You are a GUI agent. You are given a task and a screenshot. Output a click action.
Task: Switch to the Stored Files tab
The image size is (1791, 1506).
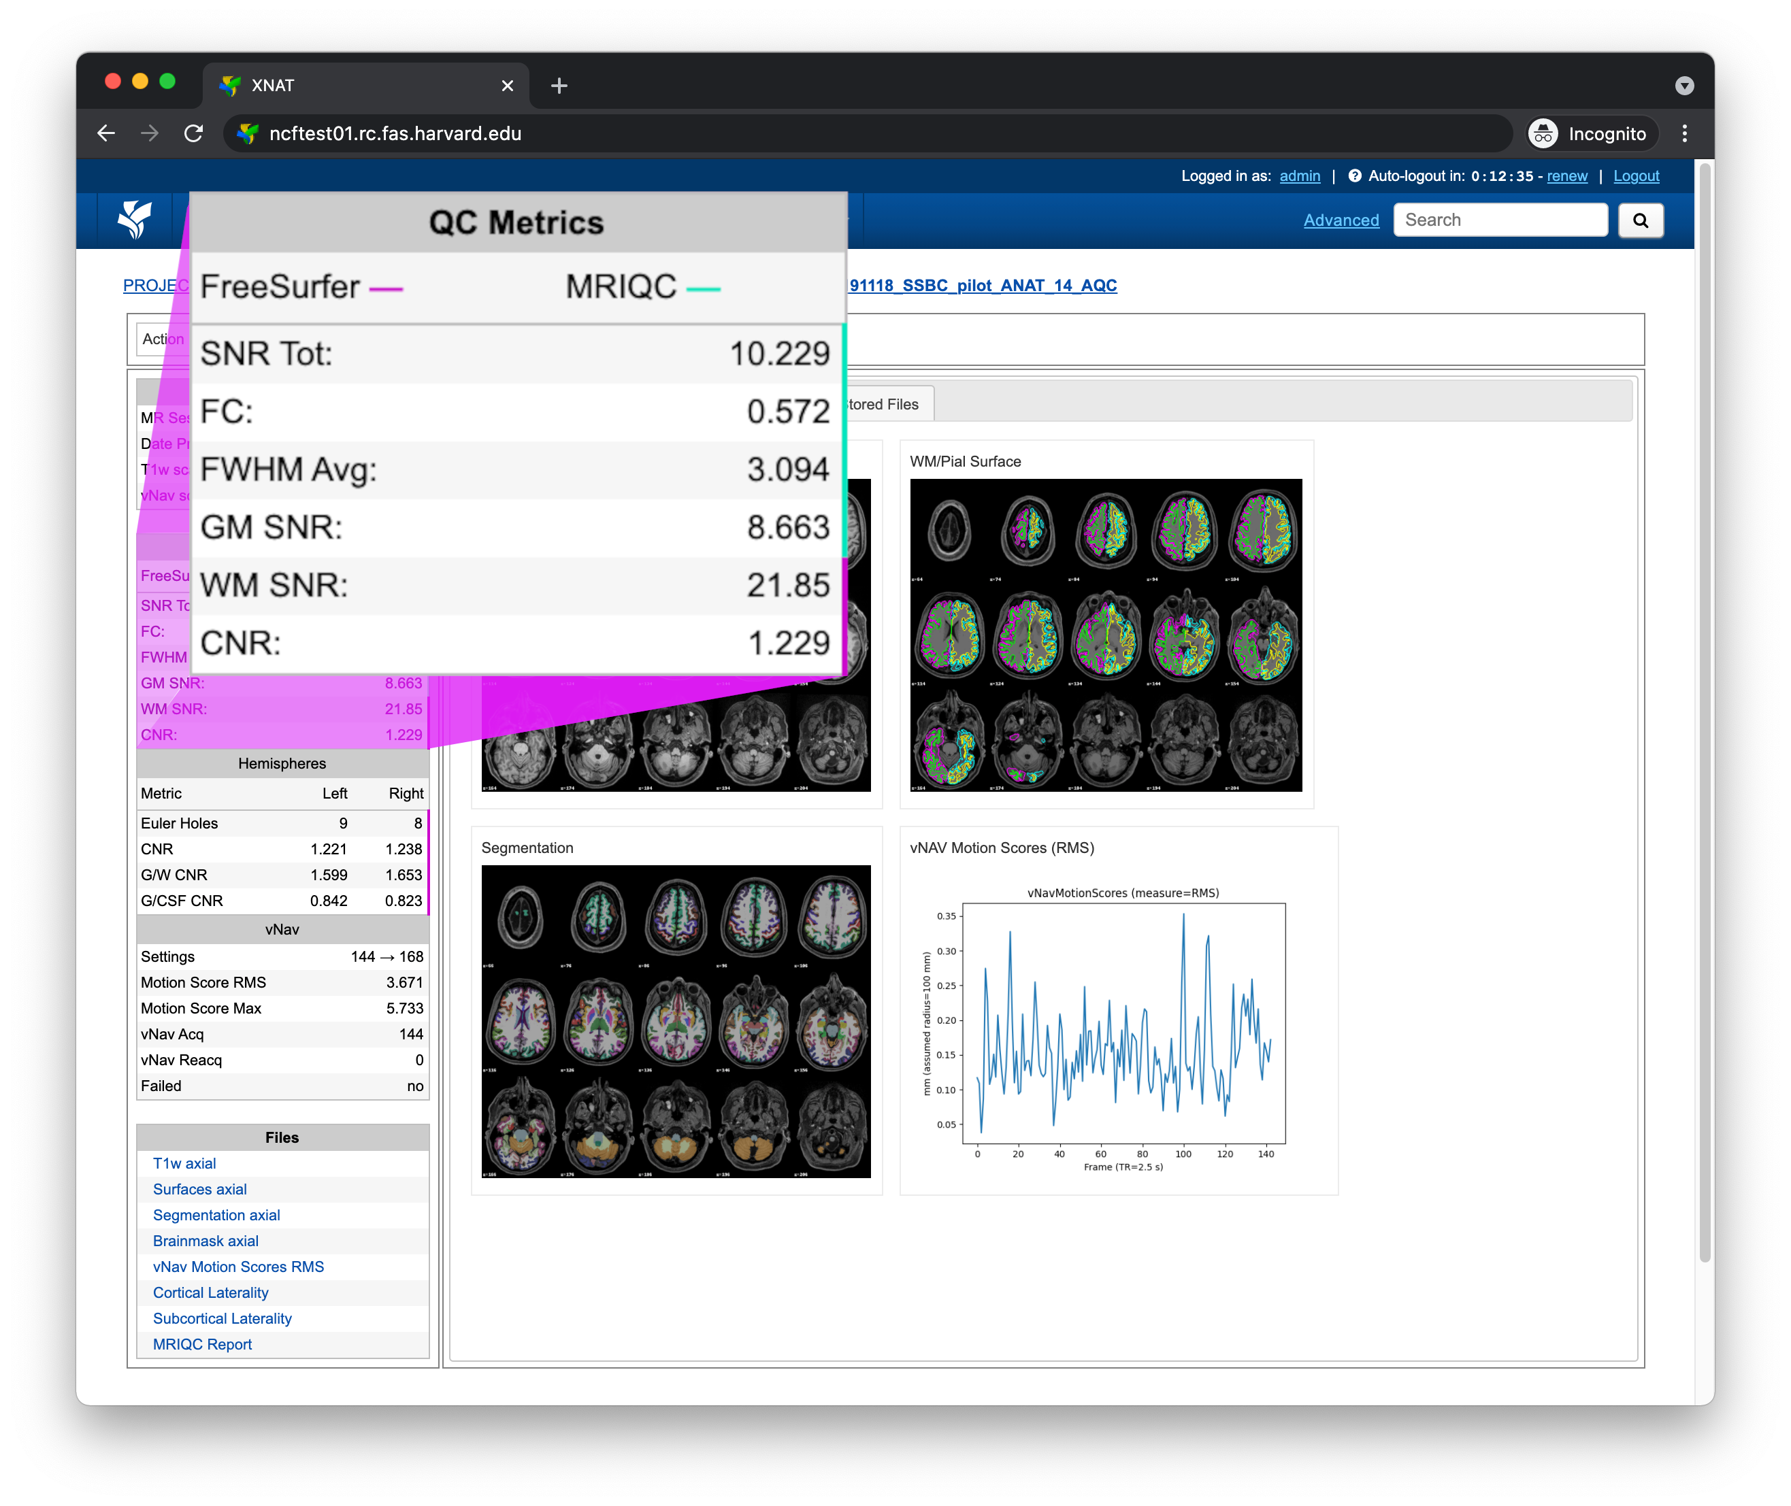tap(883, 405)
